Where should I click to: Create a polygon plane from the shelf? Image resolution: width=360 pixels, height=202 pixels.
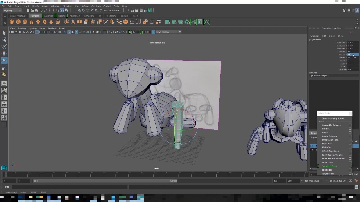coord(38,22)
